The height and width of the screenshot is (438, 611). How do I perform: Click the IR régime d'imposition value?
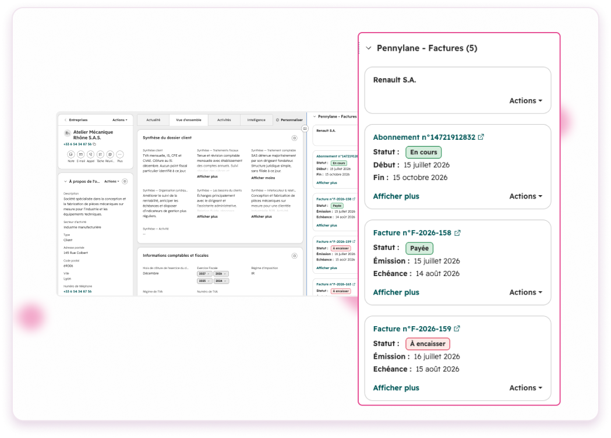tap(253, 274)
